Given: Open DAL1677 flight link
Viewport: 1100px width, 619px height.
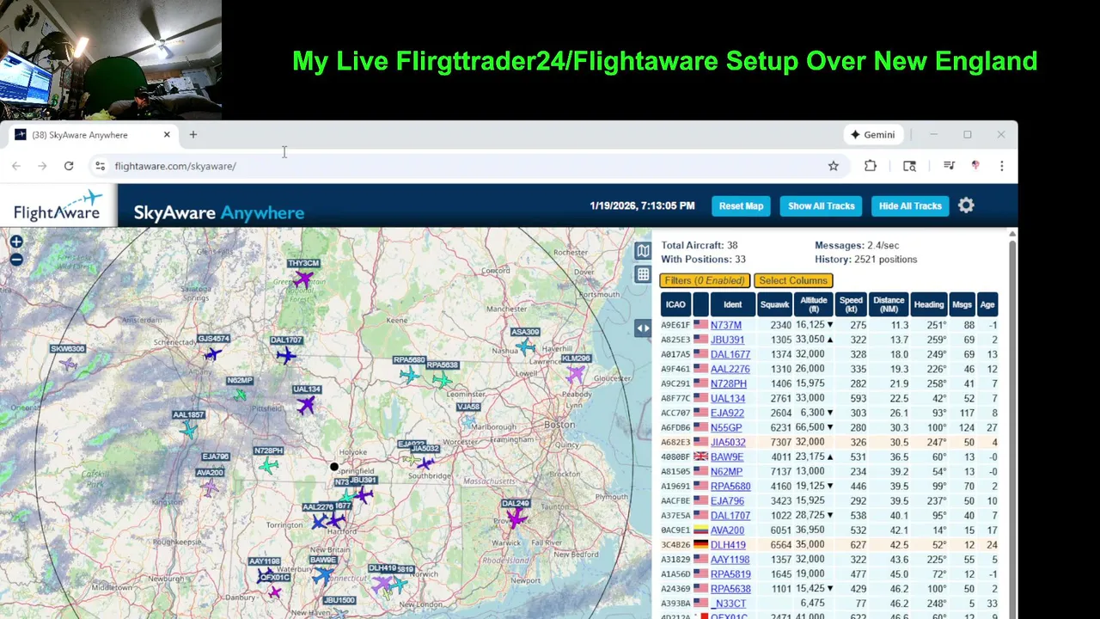Looking at the screenshot, I should 730,354.
